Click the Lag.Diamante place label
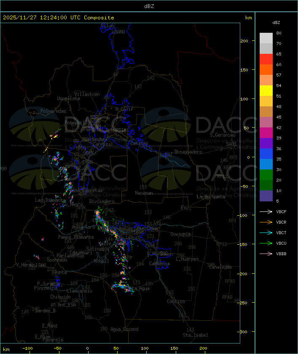Viewport: 298px width, 354px height. tap(50, 200)
